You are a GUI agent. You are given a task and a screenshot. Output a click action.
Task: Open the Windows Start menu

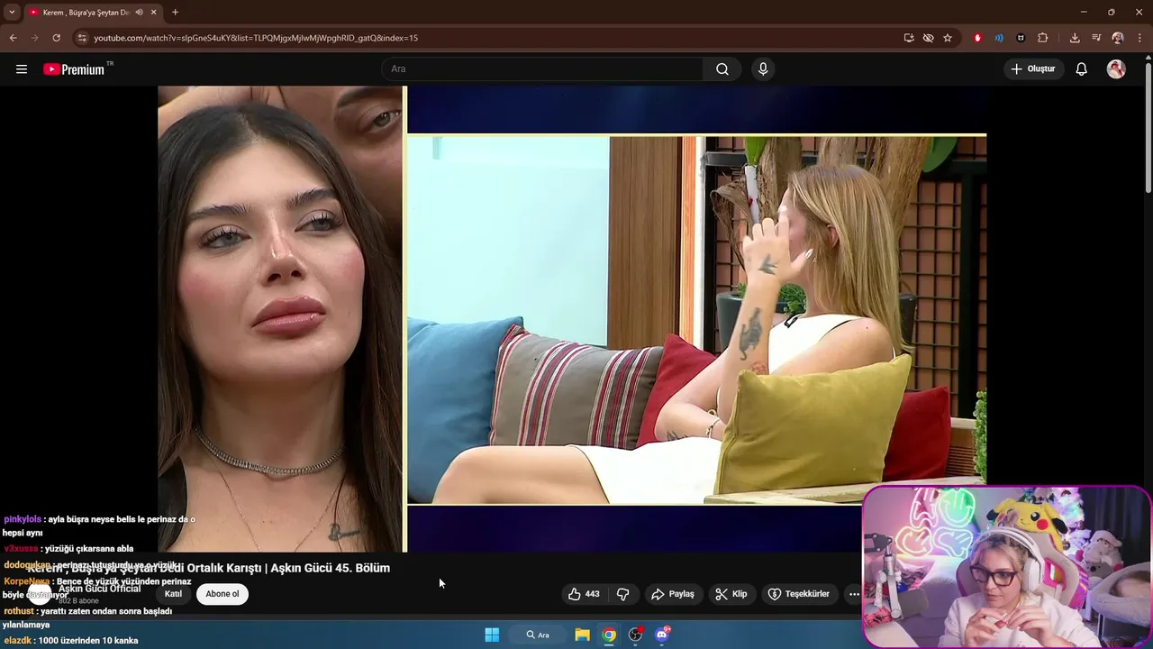492,635
